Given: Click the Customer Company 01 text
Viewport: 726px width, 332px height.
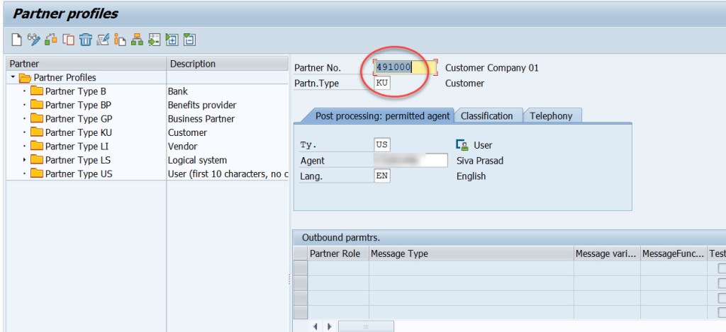Looking at the screenshot, I should point(492,68).
